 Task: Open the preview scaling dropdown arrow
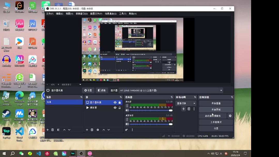click(80, 84)
